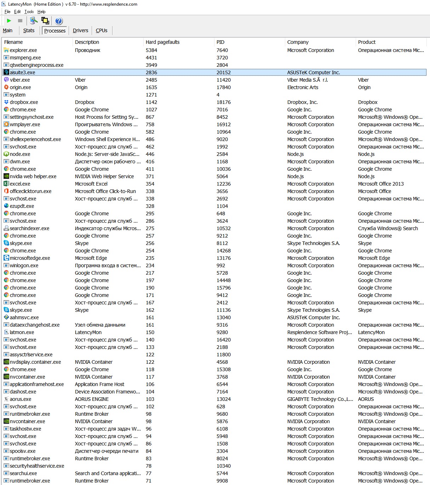The width and height of the screenshot is (430, 485).
Task: Switch to the CPUs tab
Action: click(x=102, y=30)
